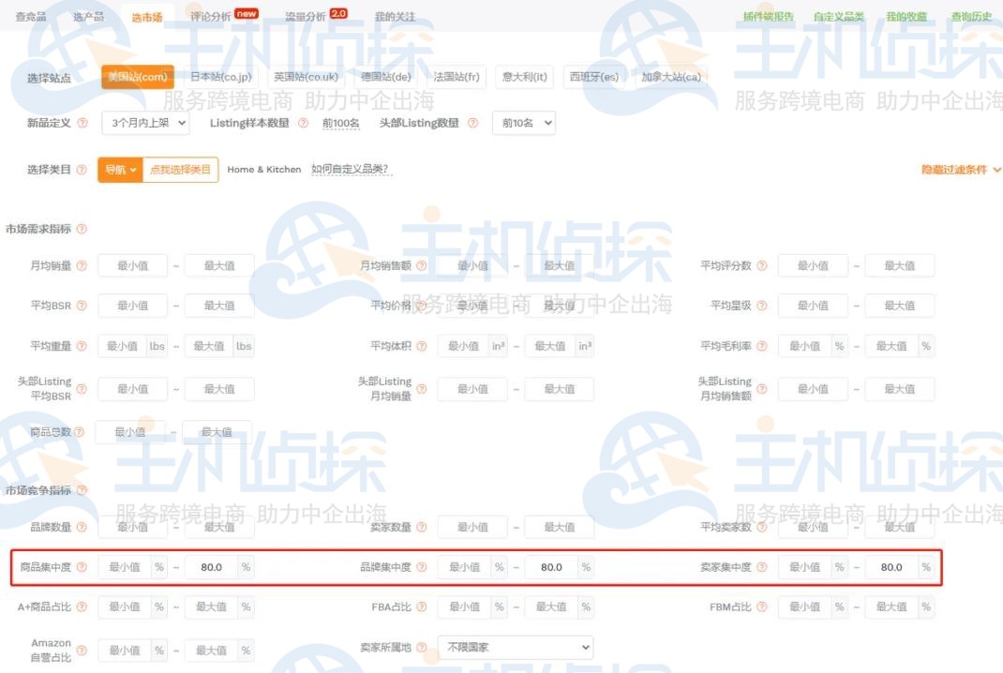
Task: Open the 卖家所属地 country dropdown
Action: point(515,647)
